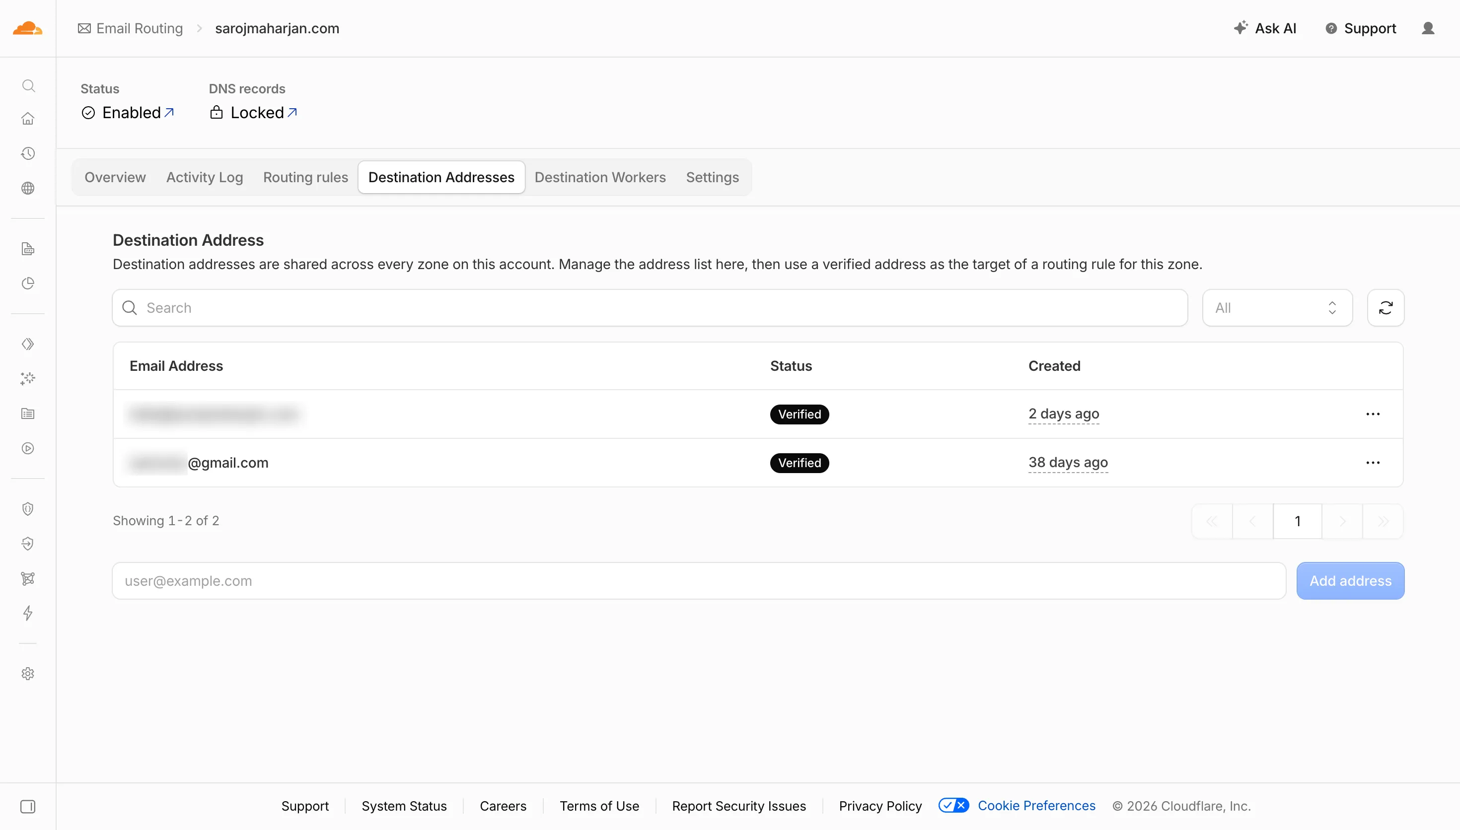1460x830 pixels.
Task: Open Terms of Use footer link
Action: [599, 806]
